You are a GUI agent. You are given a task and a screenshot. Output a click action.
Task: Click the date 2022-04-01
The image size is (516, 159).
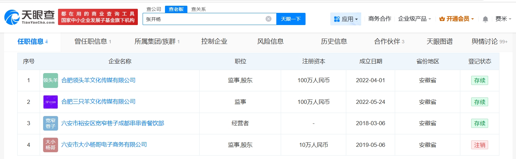[x=371, y=81]
